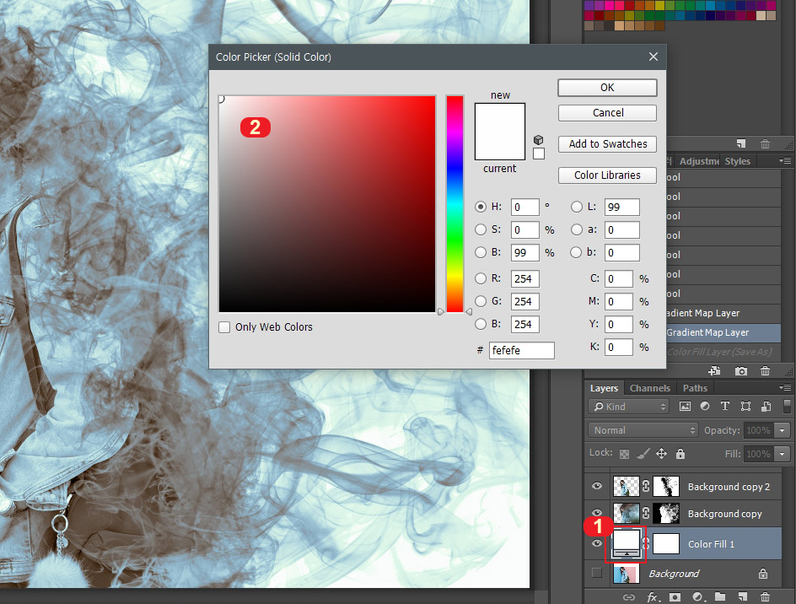Click the Color Fill 1 layer mask thumbnail
The height and width of the screenshot is (604, 796).
tap(665, 543)
